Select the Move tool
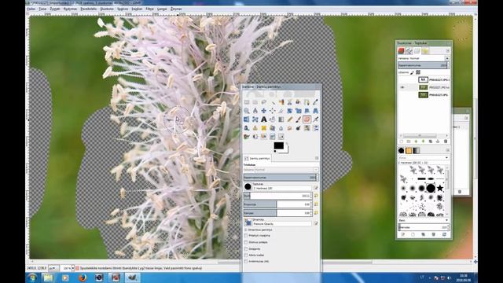 click(264, 111)
